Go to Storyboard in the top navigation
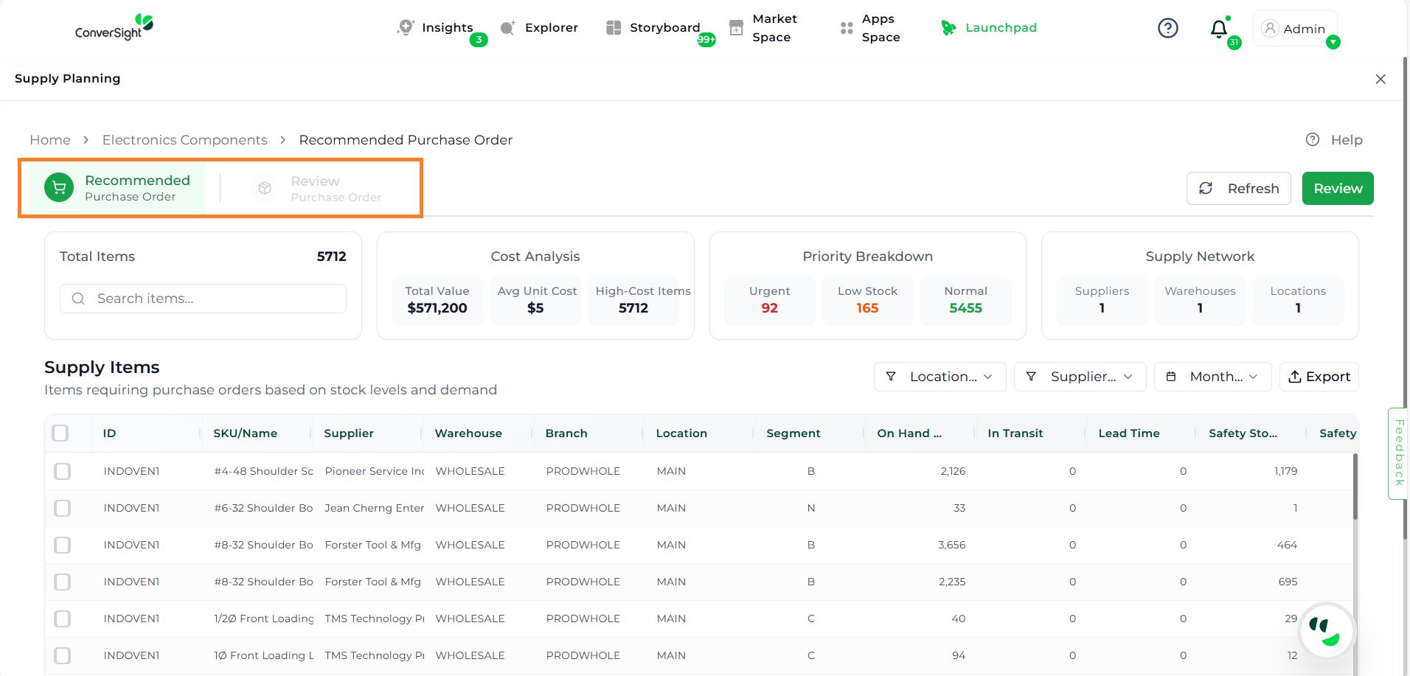 pyautogui.click(x=653, y=28)
